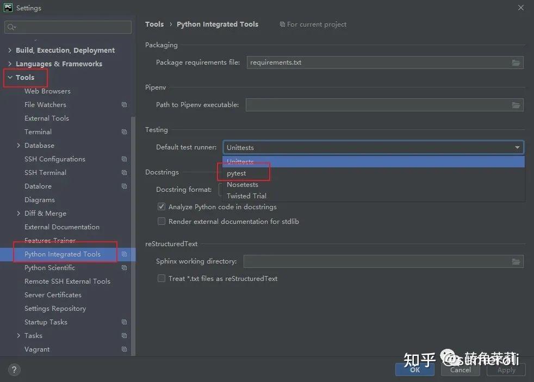
Task: Browse for package requirements file folder icon
Action: click(x=516, y=62)
